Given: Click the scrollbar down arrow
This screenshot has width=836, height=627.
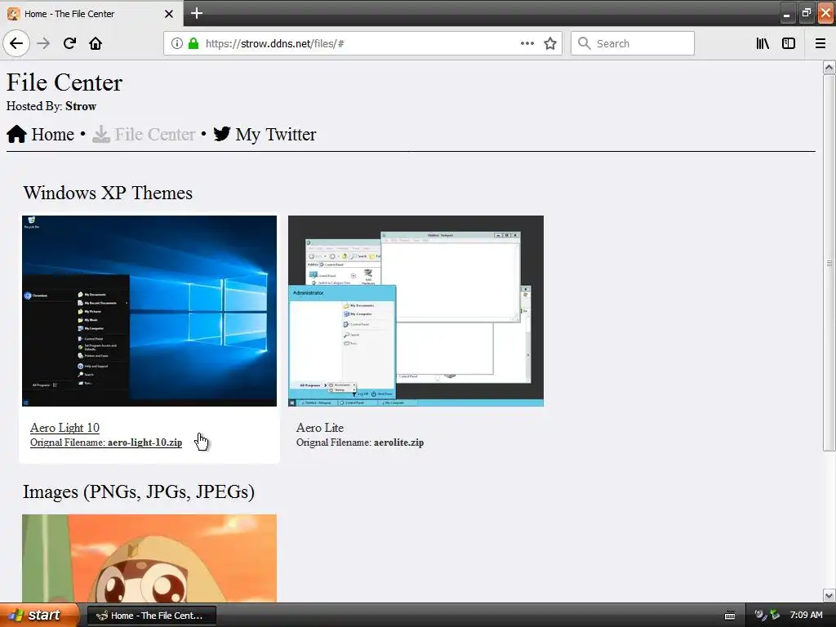Looking at the screenshot, I should [x=829, y=595].
